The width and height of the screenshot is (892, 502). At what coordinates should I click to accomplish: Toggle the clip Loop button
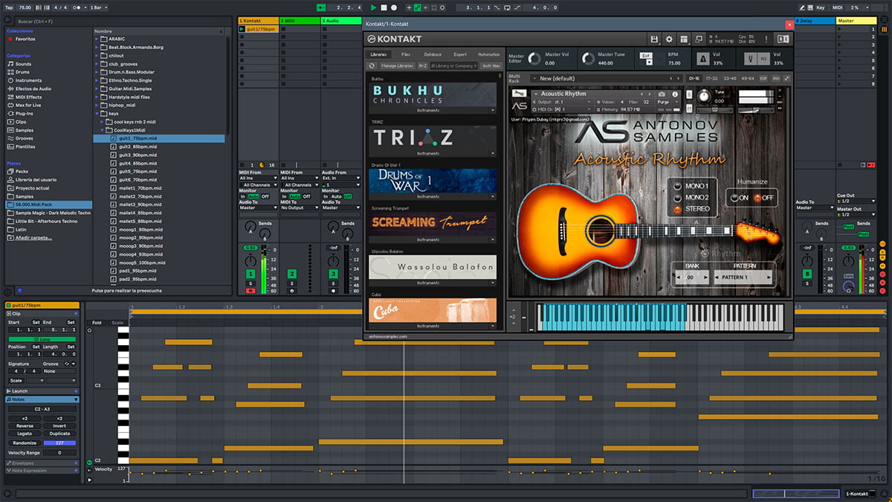point(42,339)
